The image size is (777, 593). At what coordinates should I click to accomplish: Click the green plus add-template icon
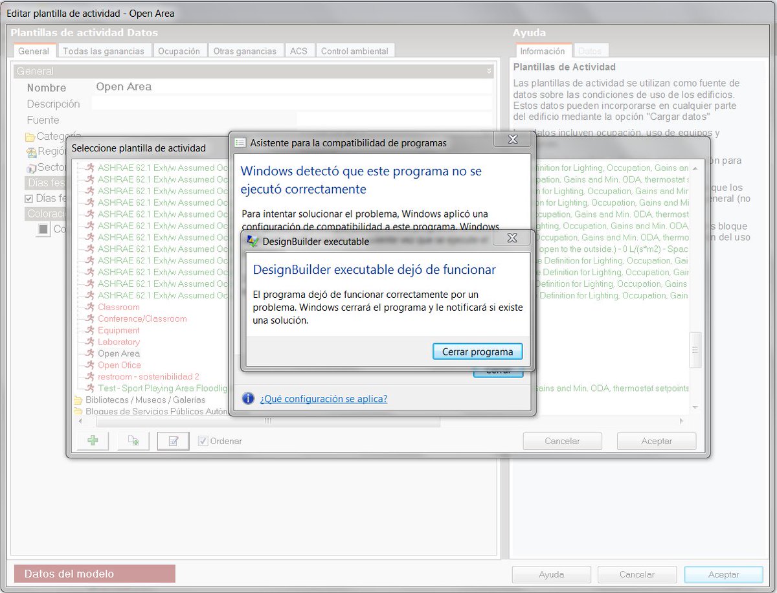tap(93, 441)
